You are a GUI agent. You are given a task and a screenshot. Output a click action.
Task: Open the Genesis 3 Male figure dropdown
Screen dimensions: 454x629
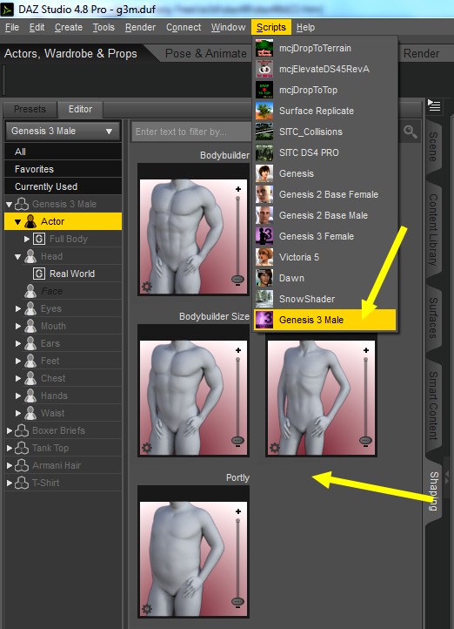pos(63,132)
